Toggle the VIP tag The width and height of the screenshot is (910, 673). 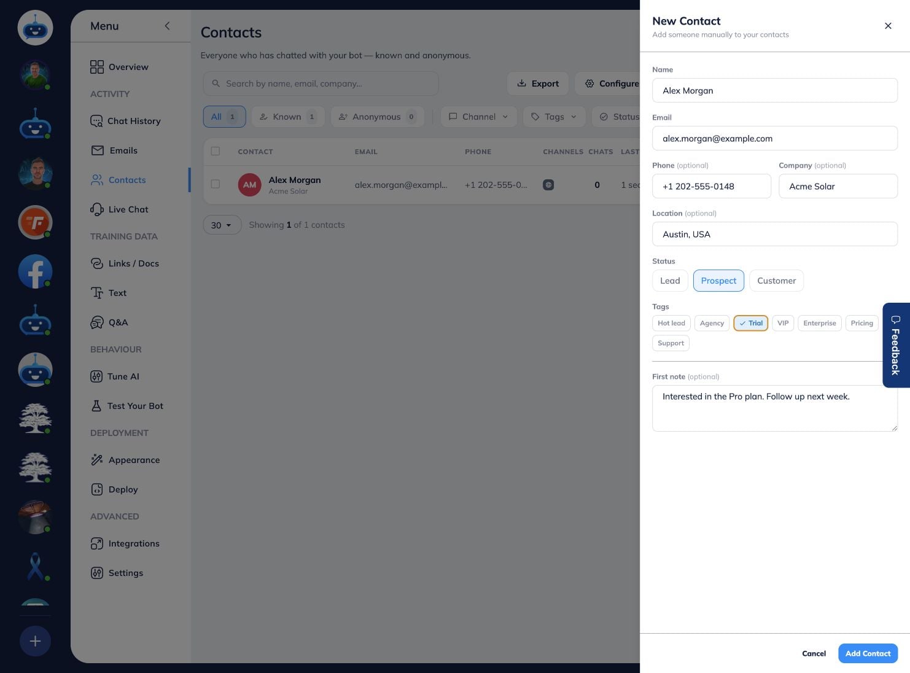point(783,323)
